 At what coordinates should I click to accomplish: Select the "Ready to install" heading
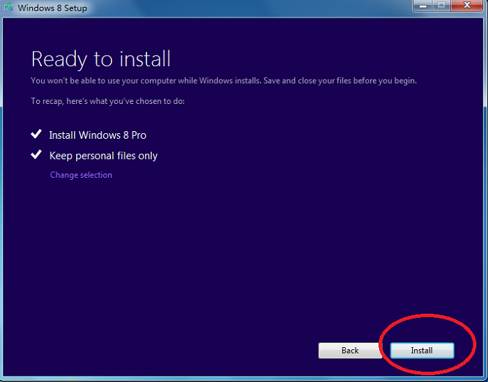coord(101,59)
